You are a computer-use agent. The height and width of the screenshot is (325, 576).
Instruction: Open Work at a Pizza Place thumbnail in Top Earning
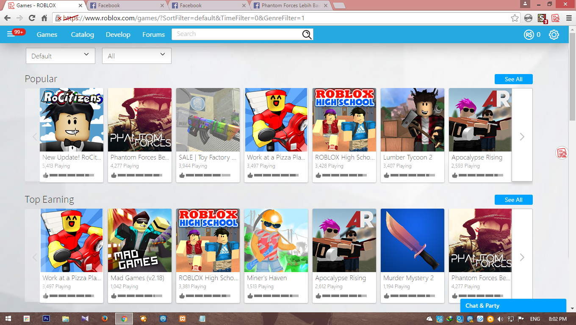pos(72,240)
